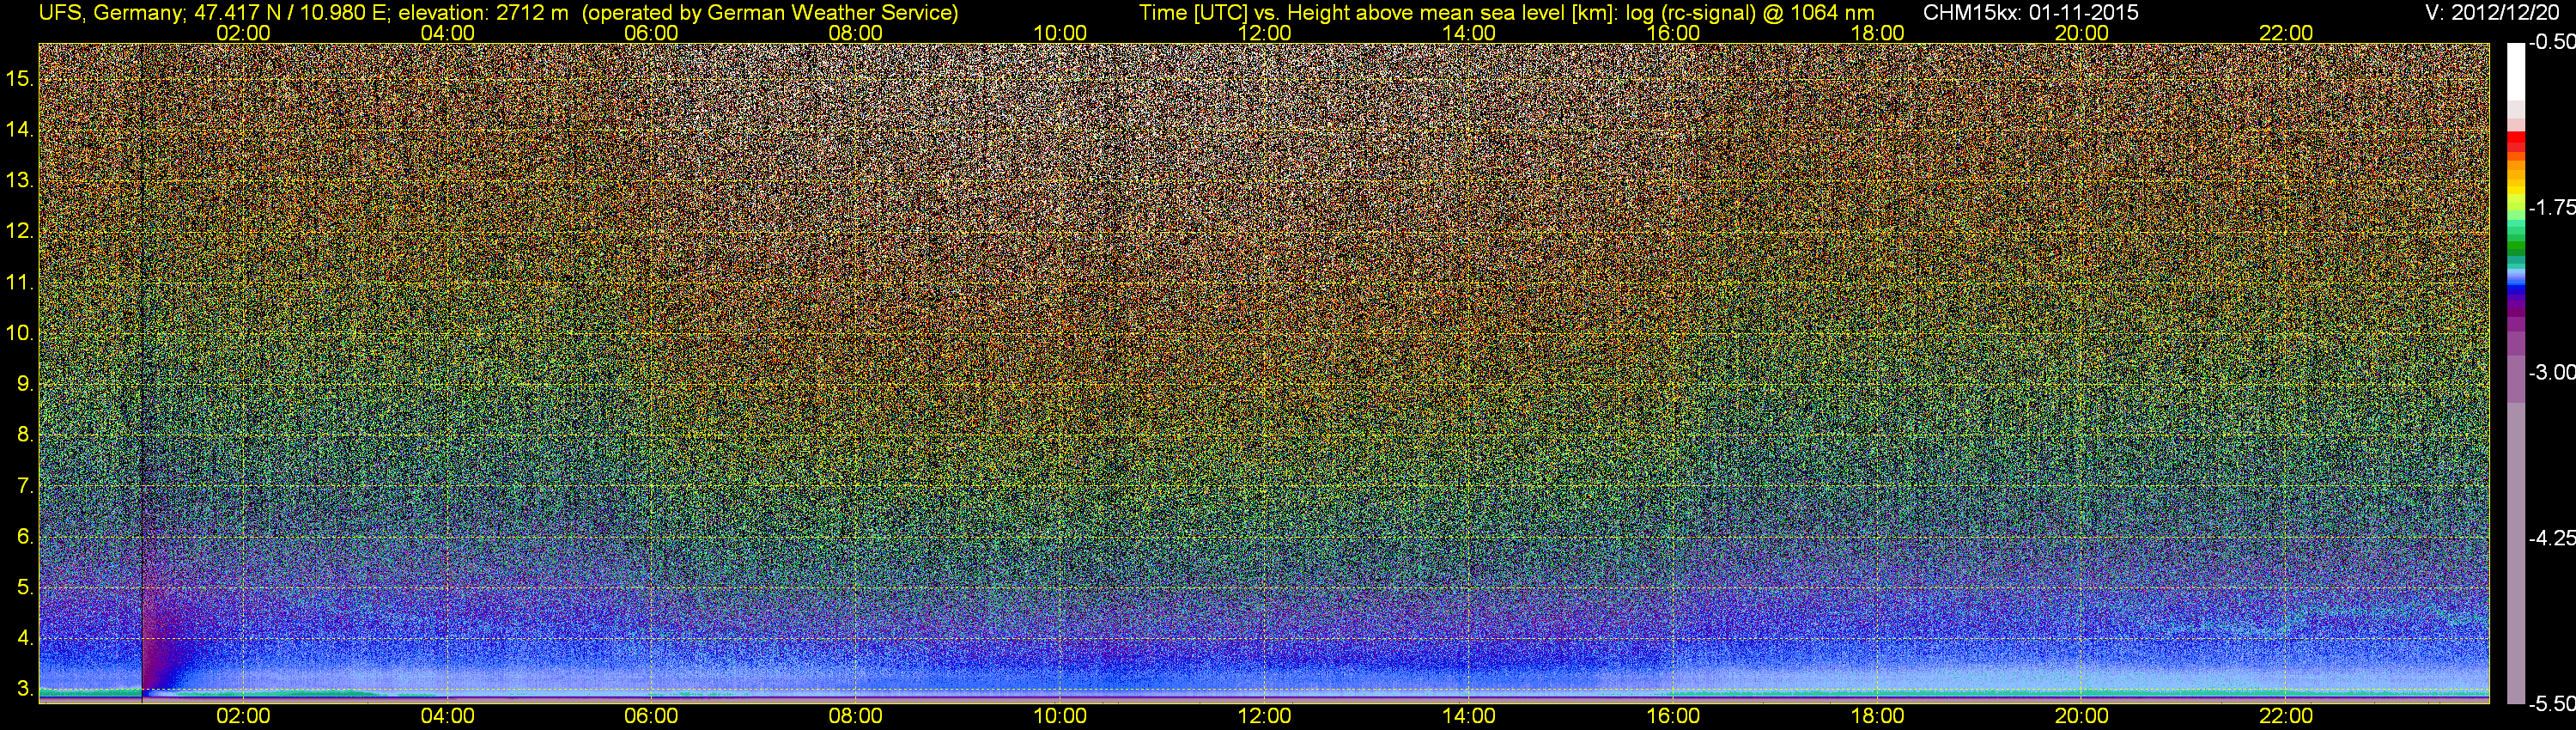Select the 12. km height axis label
The image size is (2576, 730).
tap(20, 231)
